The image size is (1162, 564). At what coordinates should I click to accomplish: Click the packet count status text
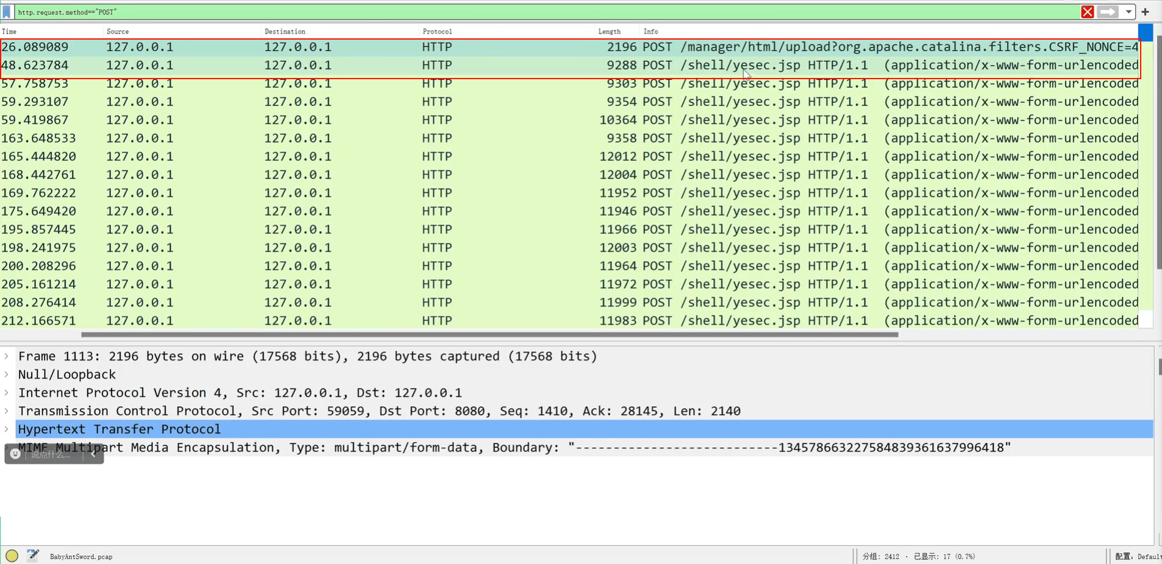click(918, 557)
